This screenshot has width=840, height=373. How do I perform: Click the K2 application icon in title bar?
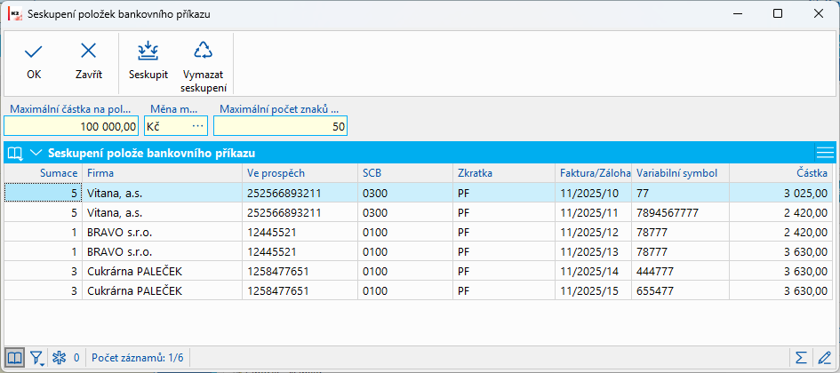(x=14, y=14)
